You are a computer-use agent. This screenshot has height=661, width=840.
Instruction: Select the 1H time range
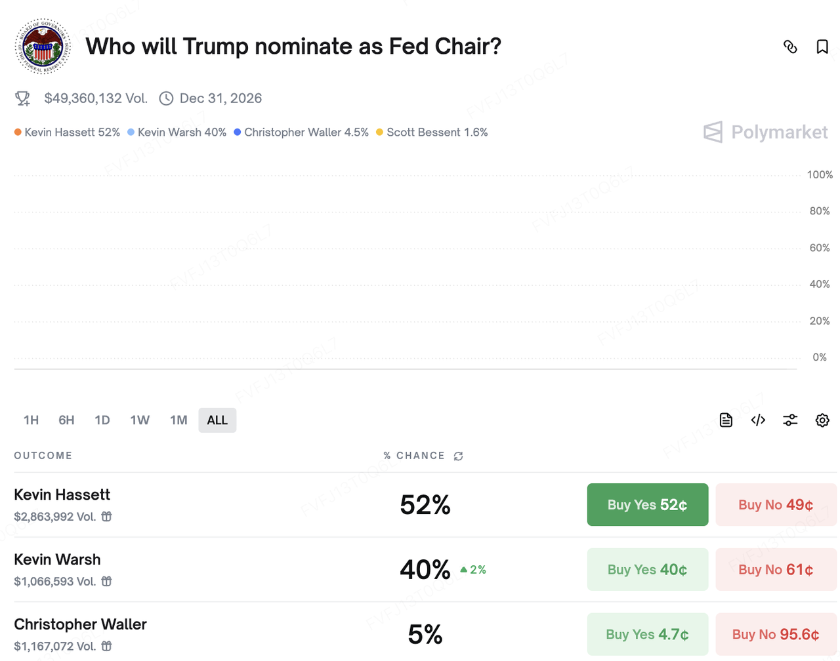[31, 420]
